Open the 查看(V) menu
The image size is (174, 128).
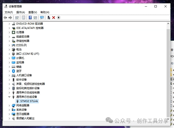coord(33,12)
